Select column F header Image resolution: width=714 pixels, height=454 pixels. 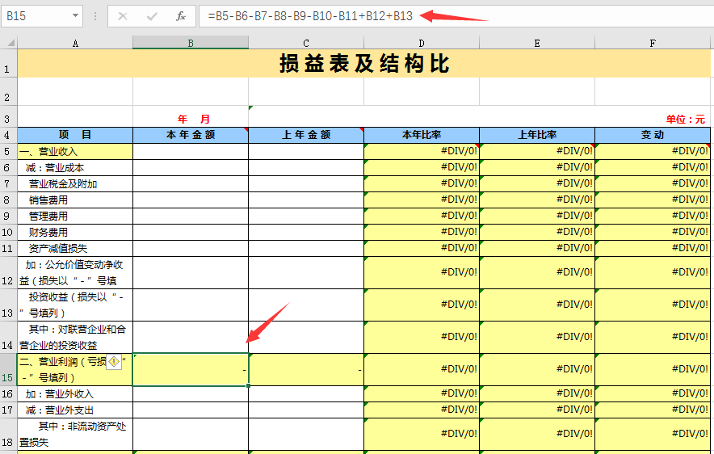coord(653,43)
